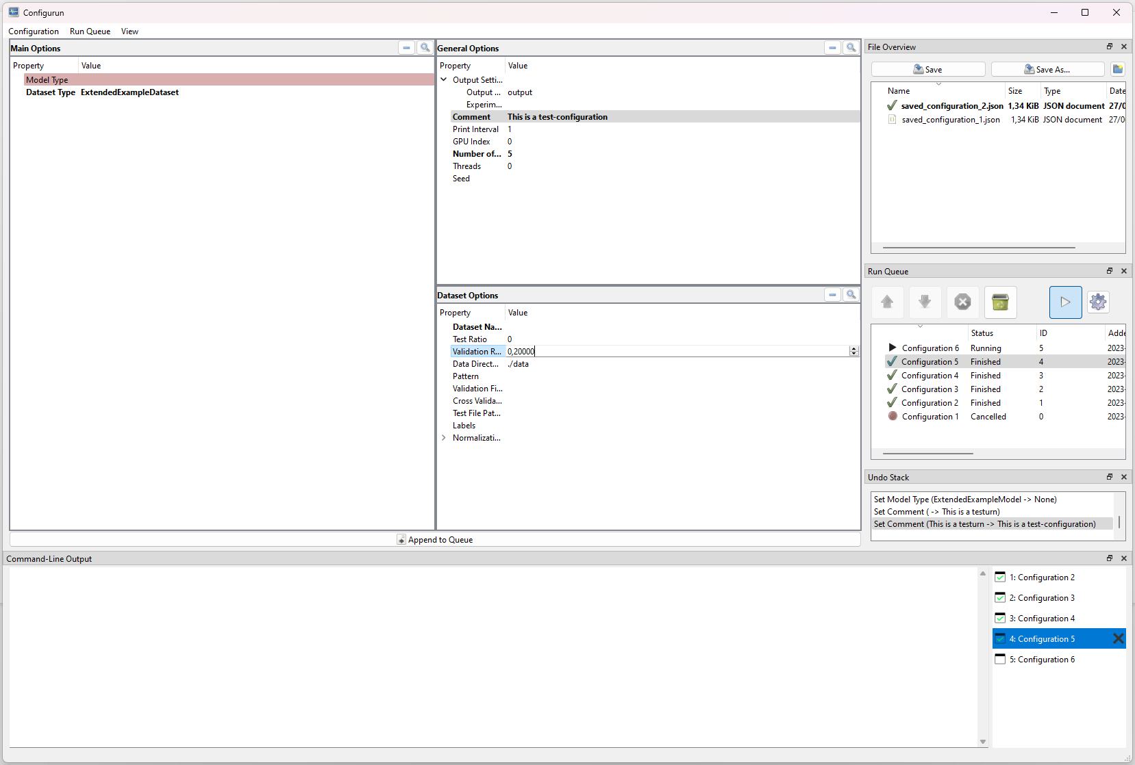
Task: Click the search icon in Dataset Options header
Action: coord(851,295)
